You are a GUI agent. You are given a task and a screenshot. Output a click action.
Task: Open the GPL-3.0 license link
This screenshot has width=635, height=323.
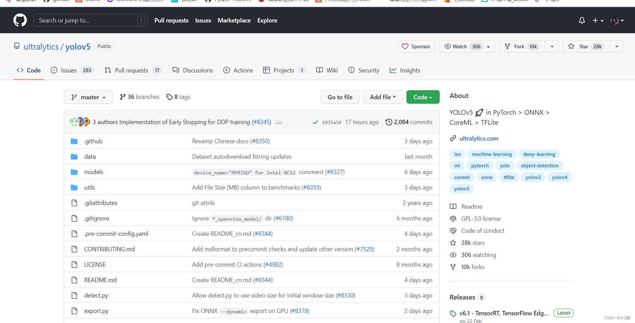coord(475,219)
